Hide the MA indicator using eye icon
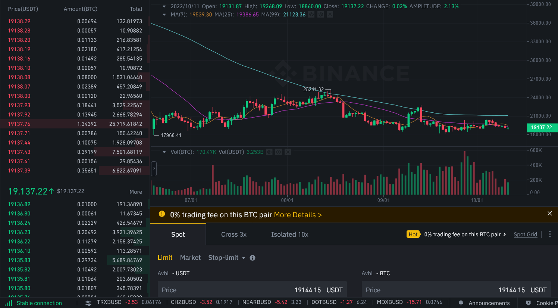Screen dimensions: 558x308 coord(311,15)
